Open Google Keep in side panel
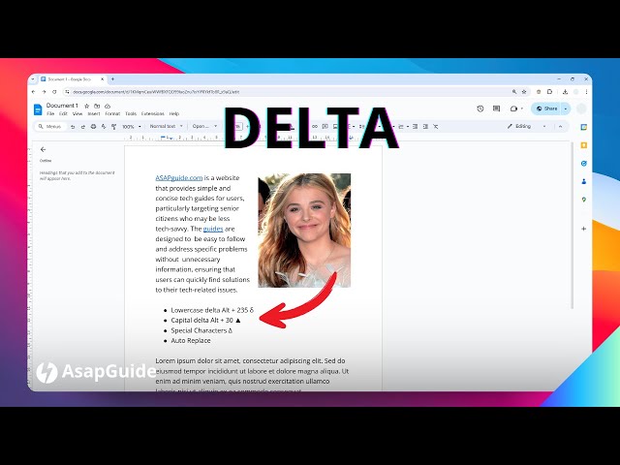The width and height of the screenshot is (620, 465). click(583, 145)
